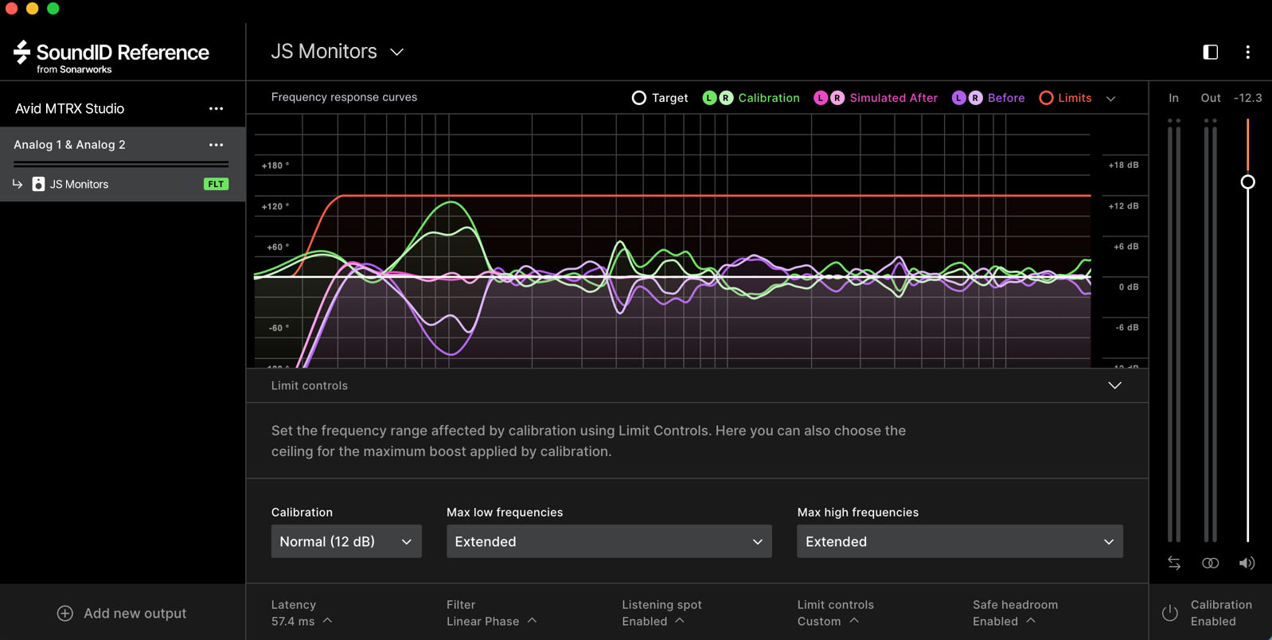
Task: Open Avid MTRX Studio options menu
Action: [216, 108]
